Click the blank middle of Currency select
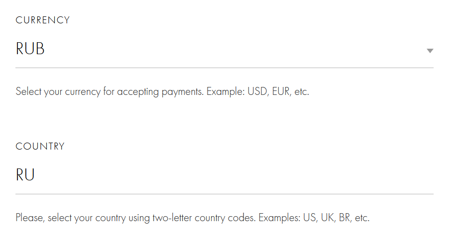Viewport: 459px width, 242px height. 224,49
